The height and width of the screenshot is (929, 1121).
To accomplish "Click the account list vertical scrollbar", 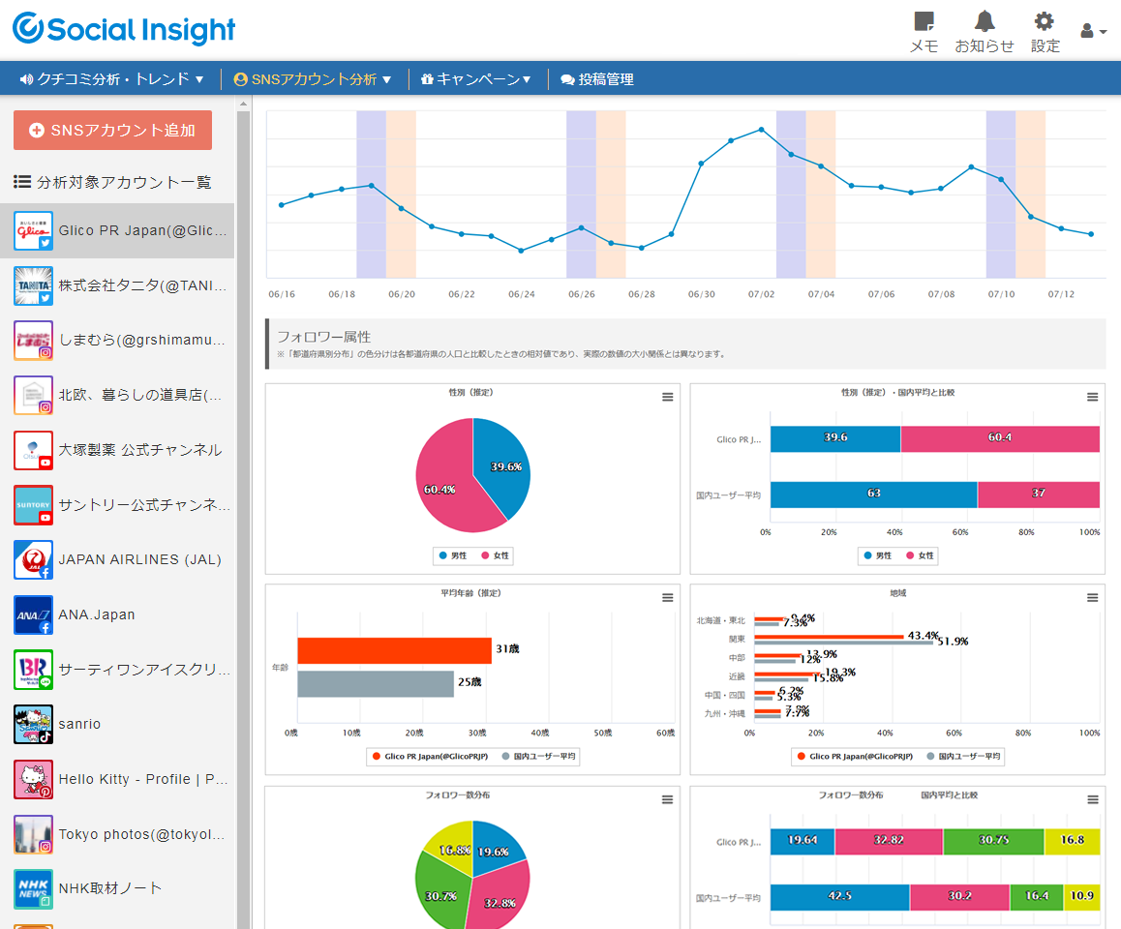I will tap(243, 520).
